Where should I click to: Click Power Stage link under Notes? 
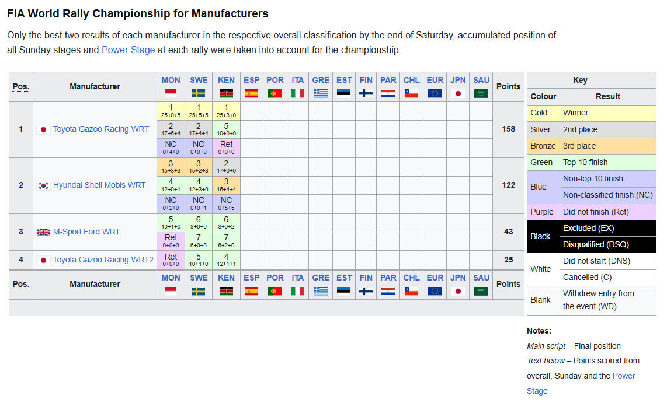[x=581, y=383]
